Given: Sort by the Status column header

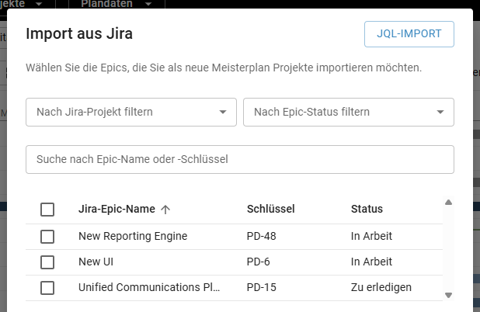Looking at the screenshot, I should coord(367,209).
